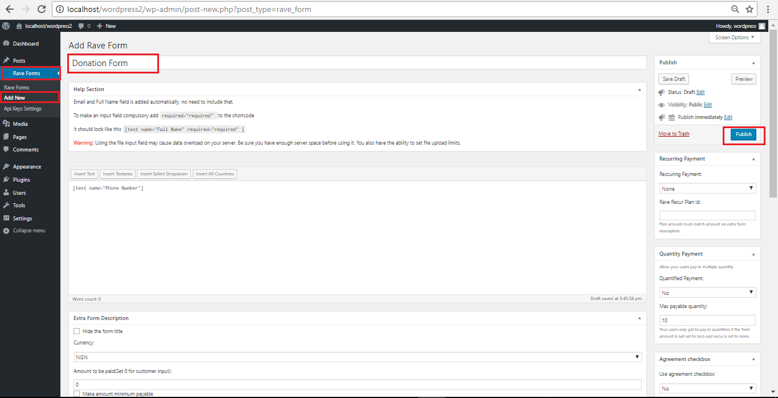The height and width of the screenshot is (398, 778).
Task: Open the Quantified Payment dropdown
Action: point(707,293)
